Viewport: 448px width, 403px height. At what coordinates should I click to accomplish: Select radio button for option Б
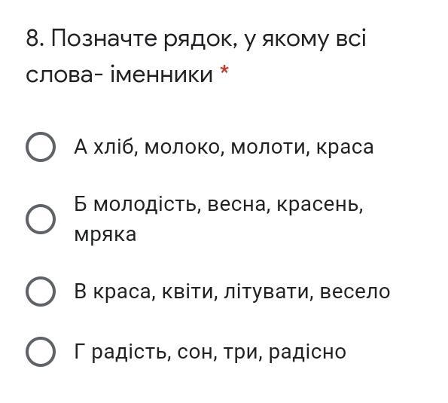pyautogui.click(x=41, y=219)
